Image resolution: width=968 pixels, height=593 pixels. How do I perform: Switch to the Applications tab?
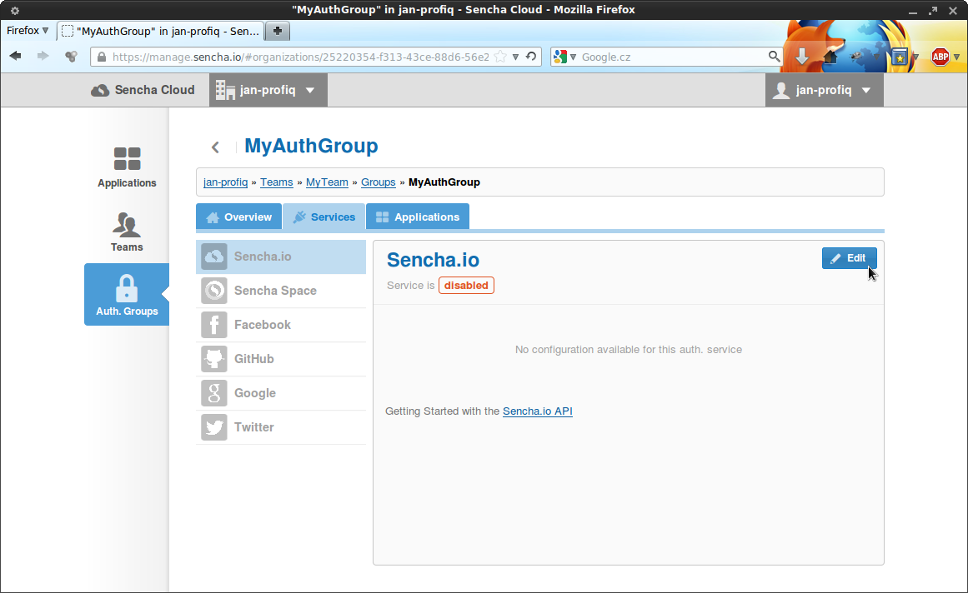coord(418,217)
